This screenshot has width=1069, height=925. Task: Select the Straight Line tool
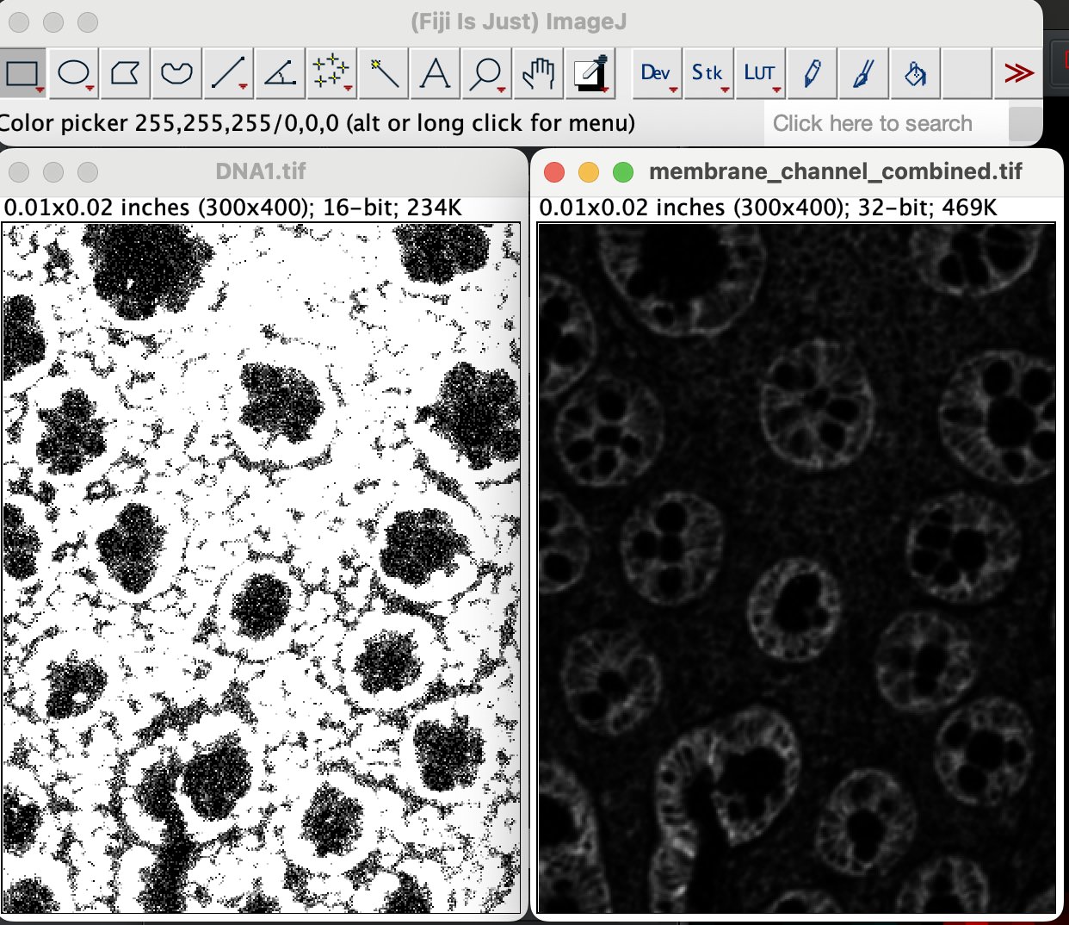[229, 73]
